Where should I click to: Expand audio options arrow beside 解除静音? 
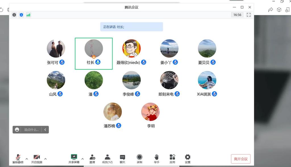point(27,159)
